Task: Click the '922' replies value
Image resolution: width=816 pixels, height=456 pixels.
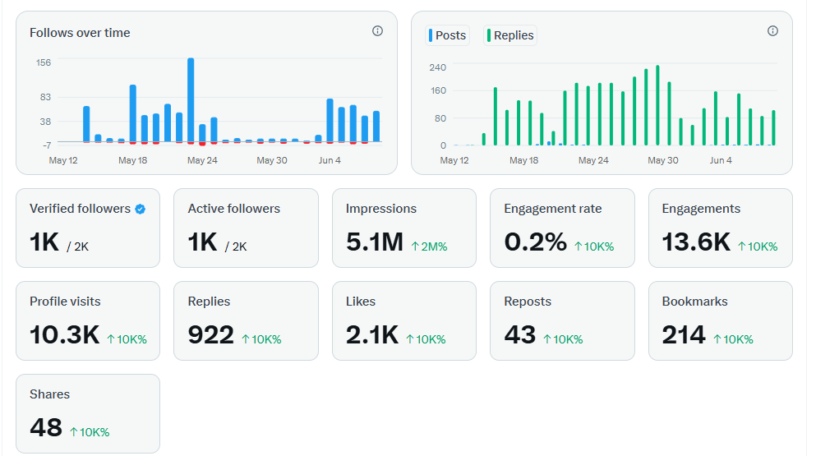Action: click(210, 334)
